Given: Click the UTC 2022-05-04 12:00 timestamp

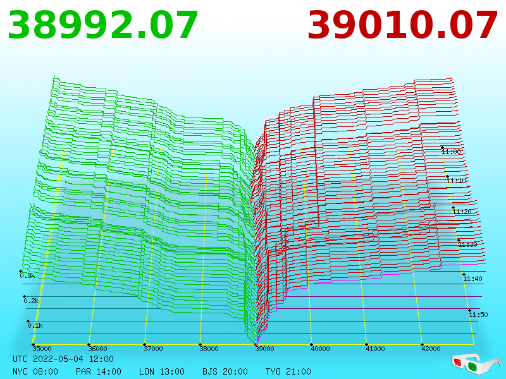Looking at the screenshot, I should [63, 359].
